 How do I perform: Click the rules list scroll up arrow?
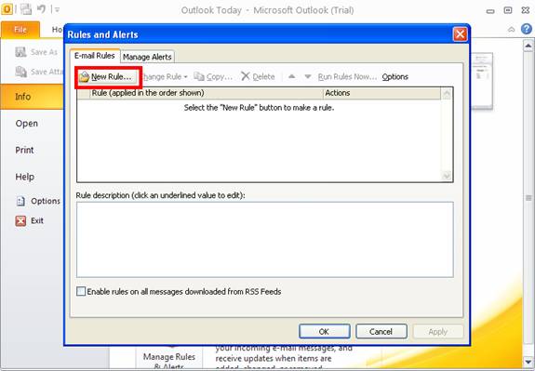(447, 94)
